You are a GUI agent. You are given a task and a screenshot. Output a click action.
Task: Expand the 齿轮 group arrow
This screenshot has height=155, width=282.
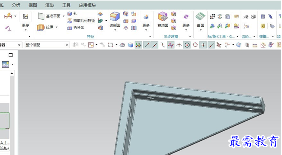(x=254, y=36)
